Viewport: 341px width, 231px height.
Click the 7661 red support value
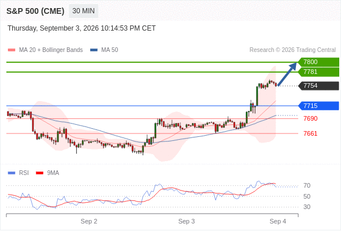310,133
